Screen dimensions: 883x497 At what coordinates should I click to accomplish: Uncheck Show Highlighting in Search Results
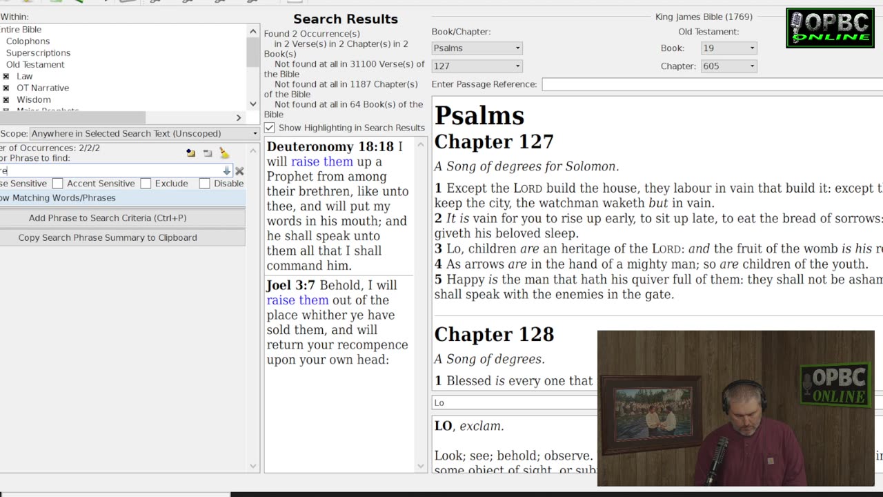pyautogui.click(x=270, y=128)
